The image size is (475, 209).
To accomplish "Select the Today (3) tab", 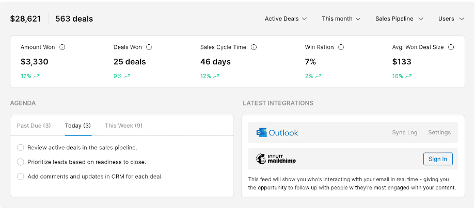I will 78,126.
